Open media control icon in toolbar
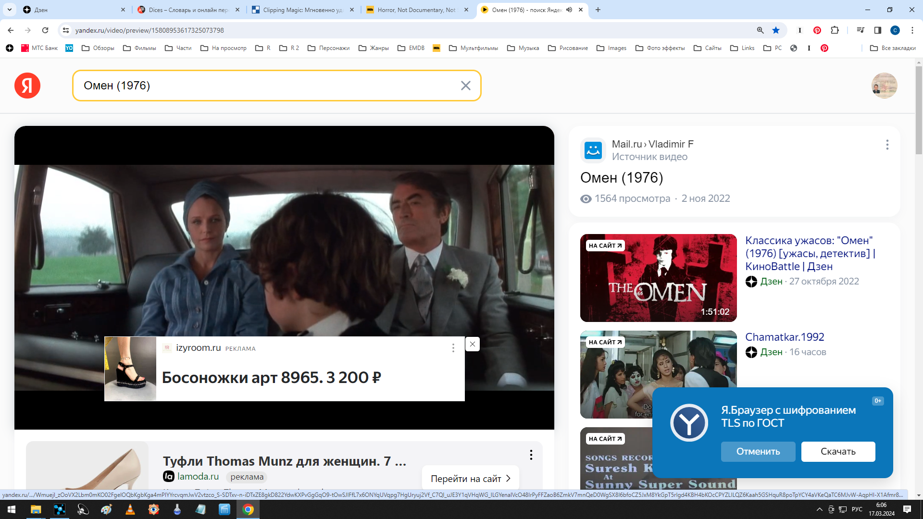 tap(860, 30)
